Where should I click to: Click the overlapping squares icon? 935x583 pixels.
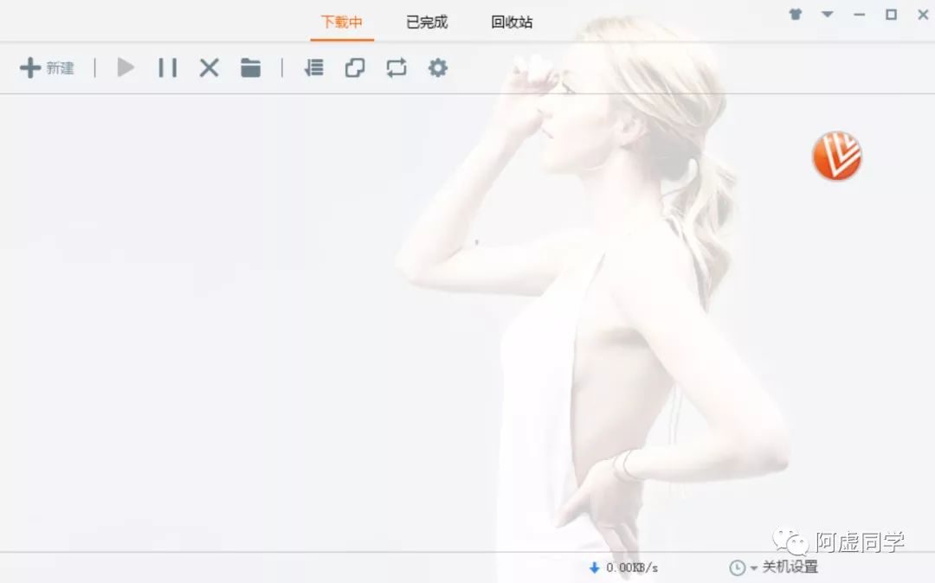coord(355,67)
